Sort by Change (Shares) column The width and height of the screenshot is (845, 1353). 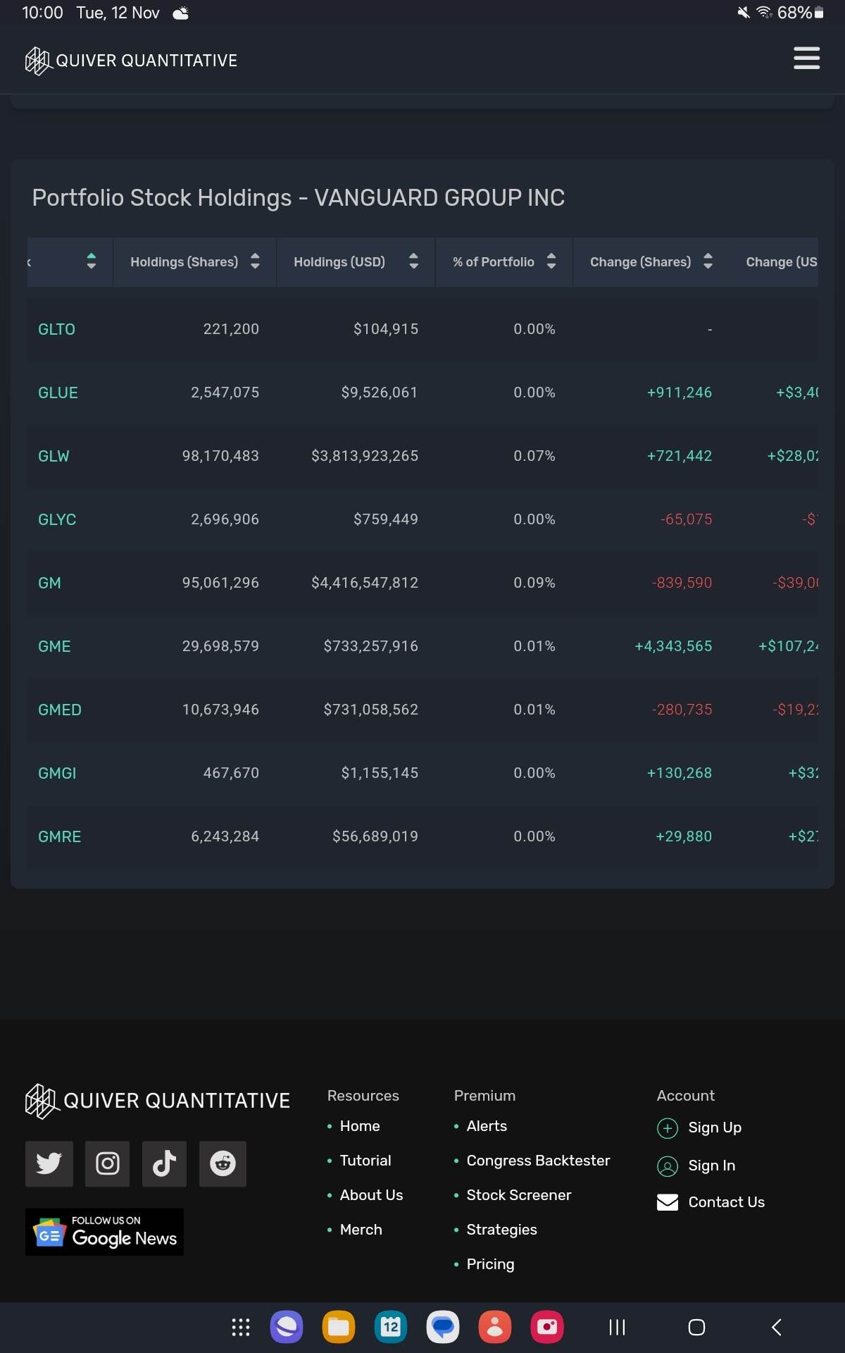point(651,261)
